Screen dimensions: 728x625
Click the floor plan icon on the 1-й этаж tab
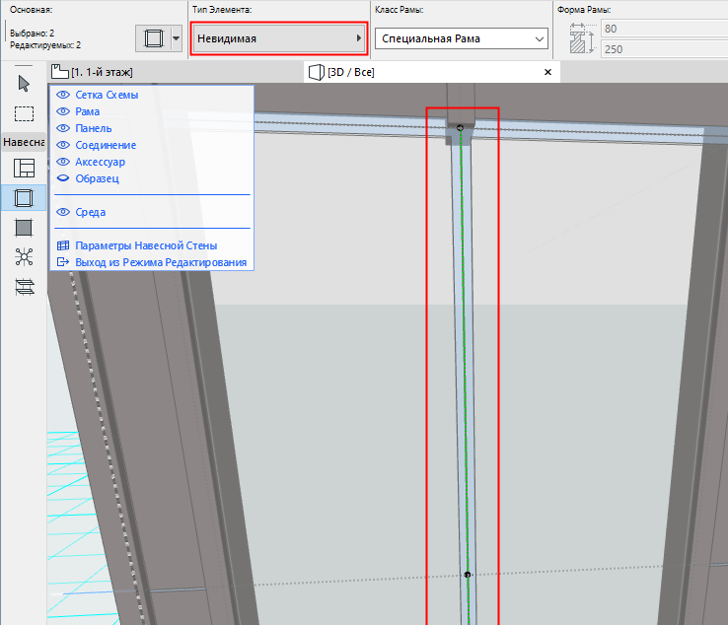point(59,71)
